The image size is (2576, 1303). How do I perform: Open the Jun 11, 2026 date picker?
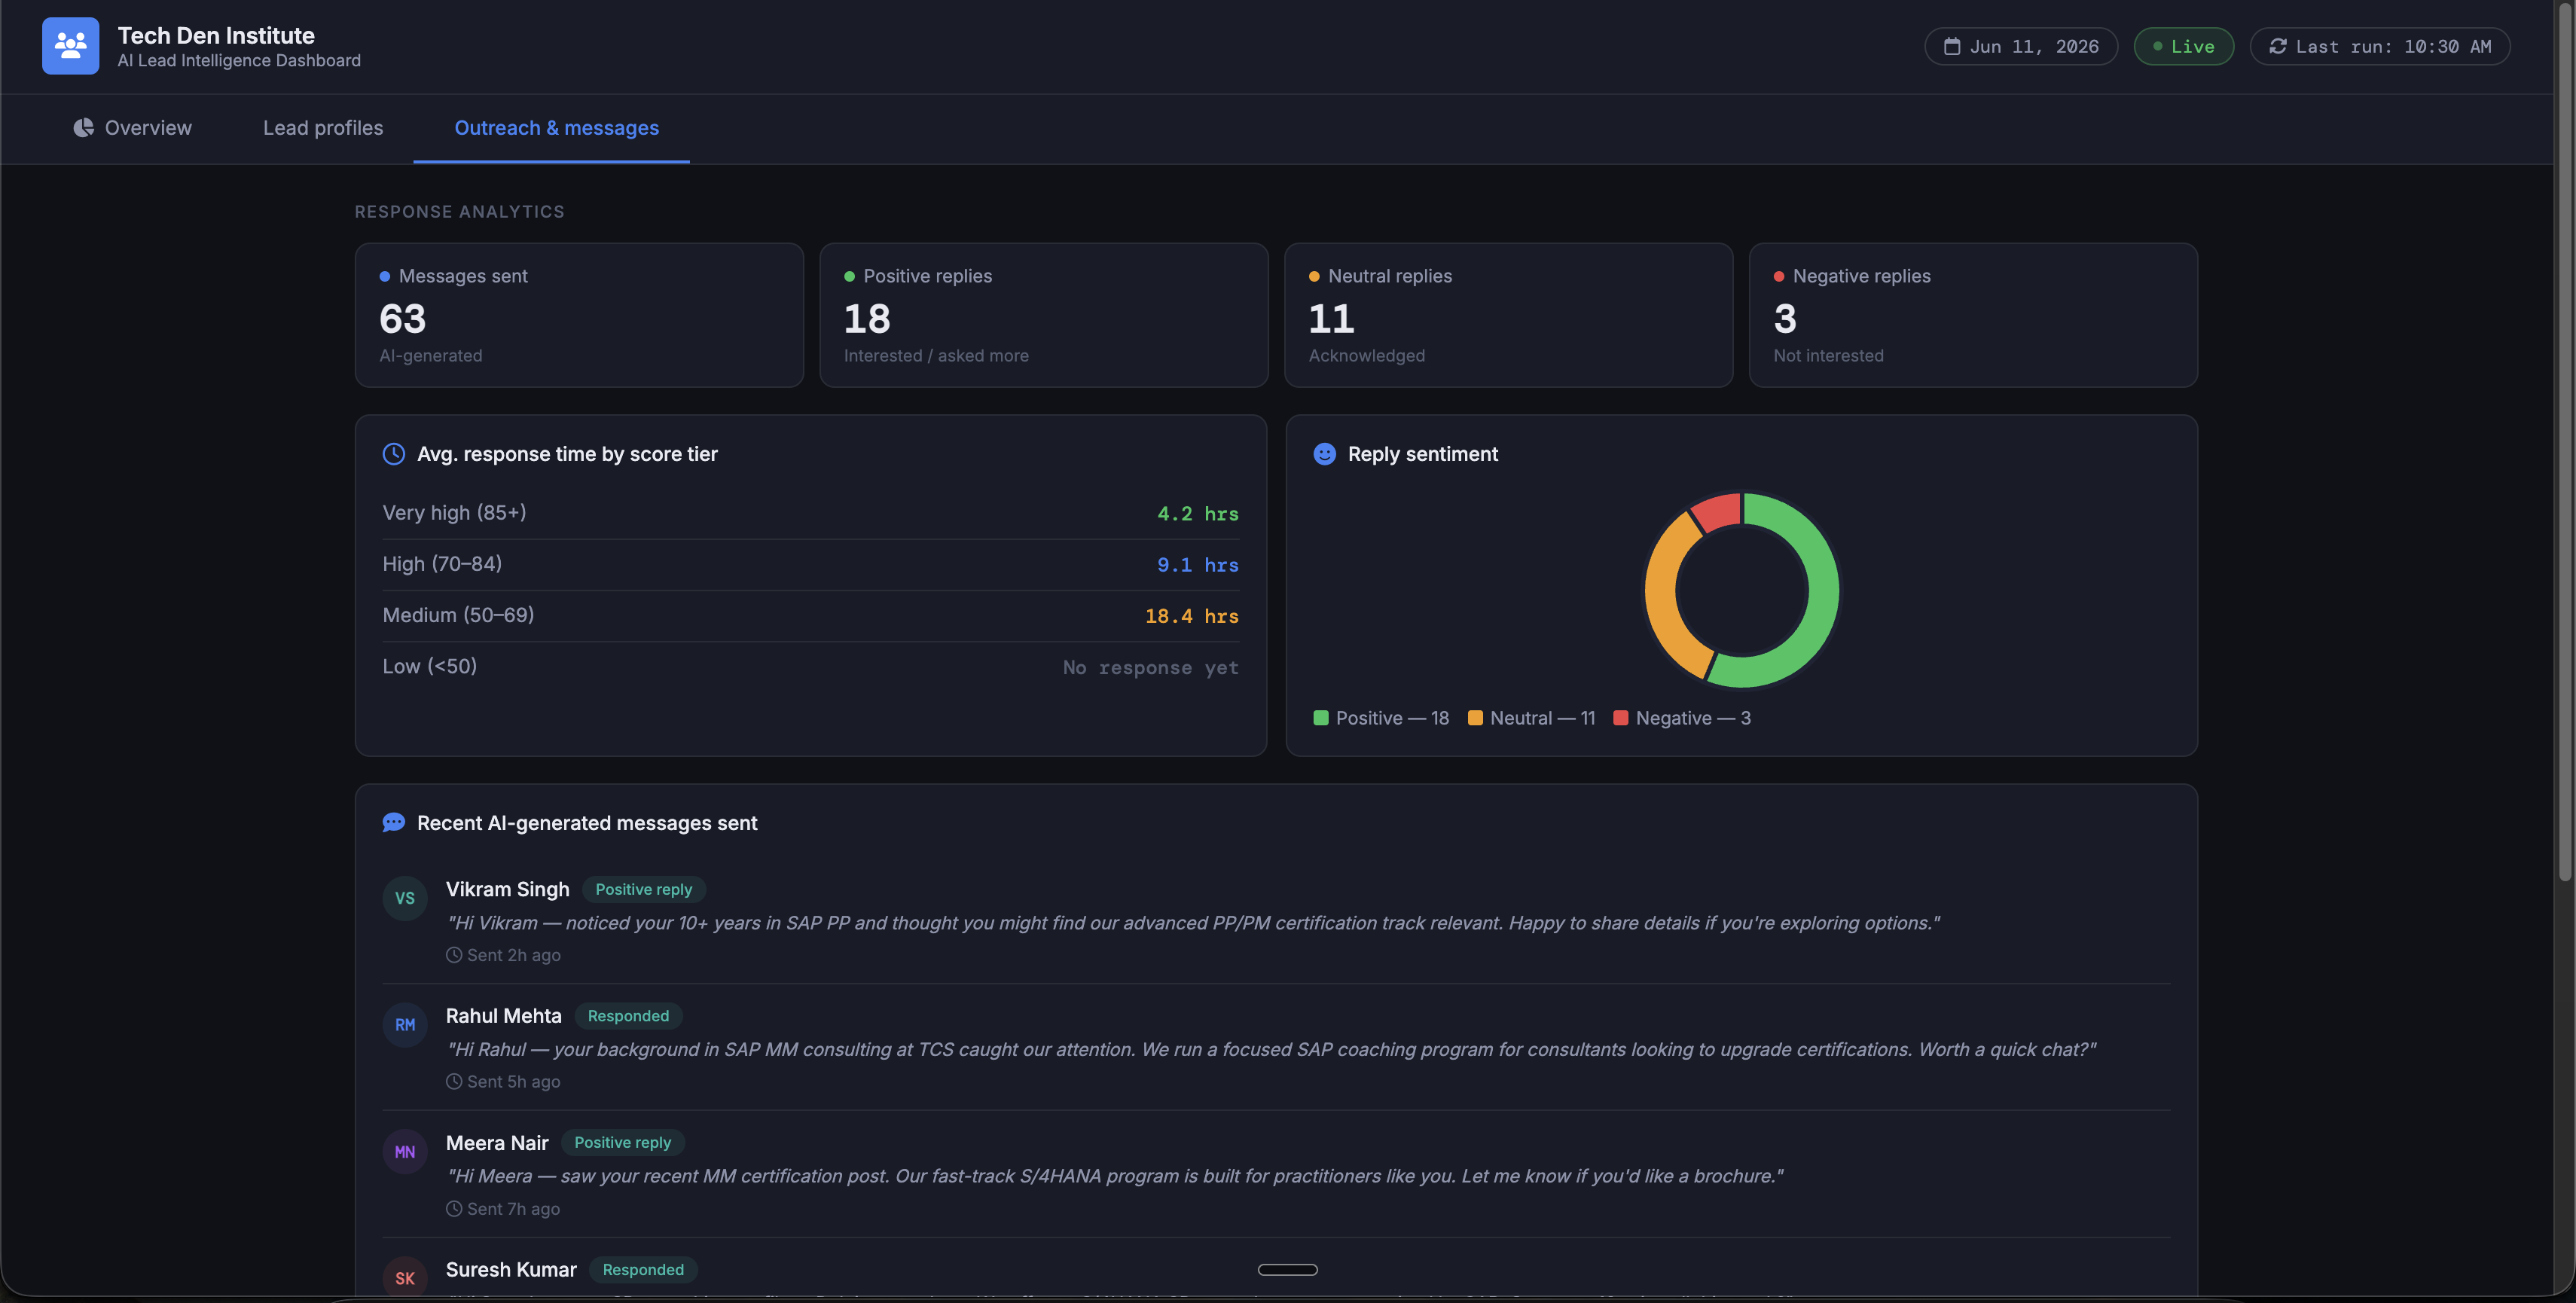[2021, 46]
